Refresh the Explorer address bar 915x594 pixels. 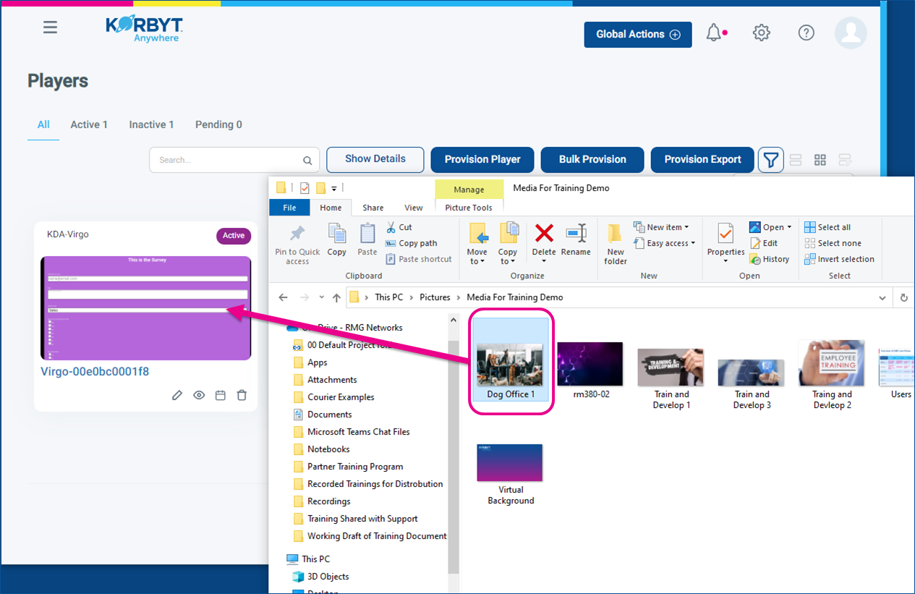pyautogui.click(x=904, y=297)
